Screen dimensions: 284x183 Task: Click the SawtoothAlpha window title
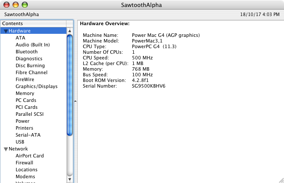142,5
